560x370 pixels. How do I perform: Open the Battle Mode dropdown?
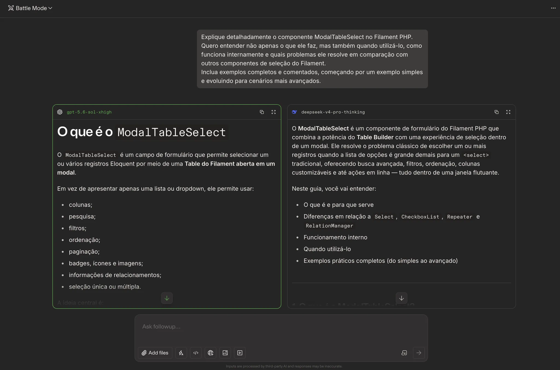pos(30,8)
